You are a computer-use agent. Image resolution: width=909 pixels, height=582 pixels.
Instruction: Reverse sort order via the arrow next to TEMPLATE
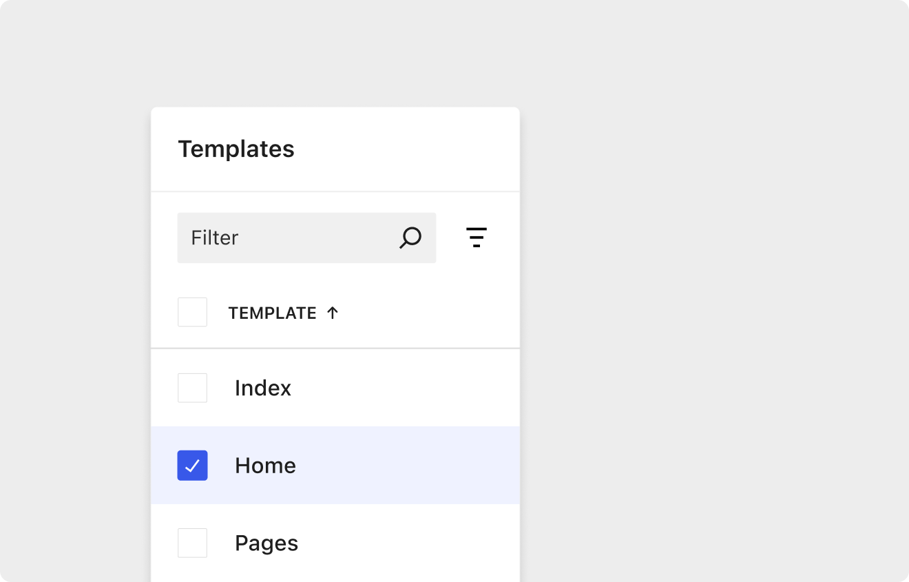332,312
